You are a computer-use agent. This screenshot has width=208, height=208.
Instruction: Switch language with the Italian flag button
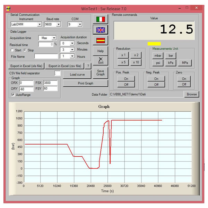coord(101,19)
